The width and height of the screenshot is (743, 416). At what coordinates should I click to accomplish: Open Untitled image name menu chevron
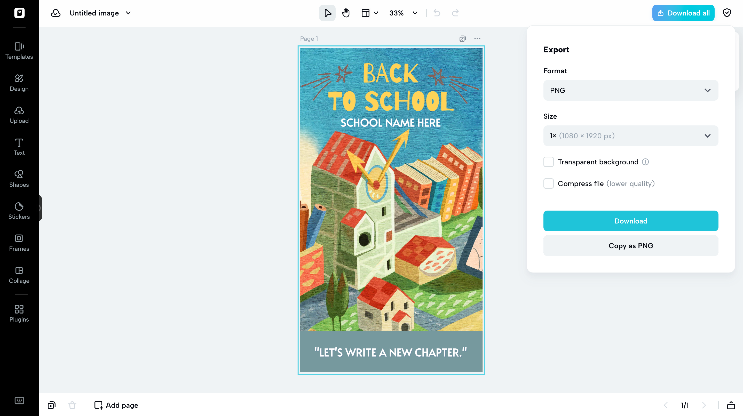tap(128, 13)
